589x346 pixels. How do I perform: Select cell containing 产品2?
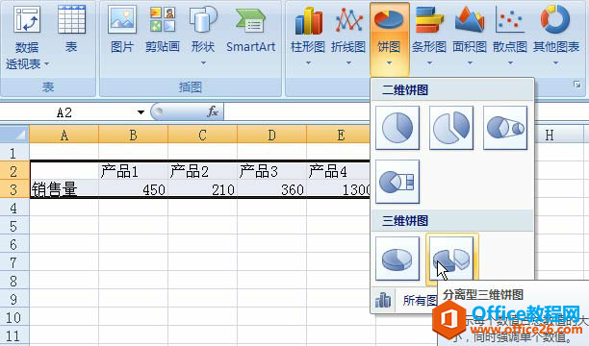[202, 171]
